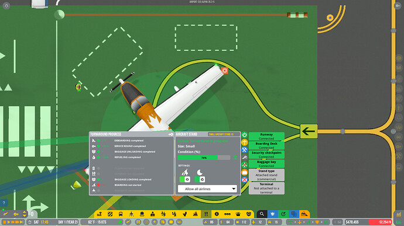Click the stand condition progress bar

click(x=204, y=158)
